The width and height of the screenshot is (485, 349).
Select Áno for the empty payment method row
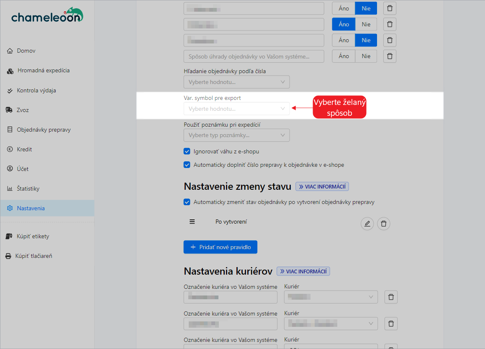344,56
